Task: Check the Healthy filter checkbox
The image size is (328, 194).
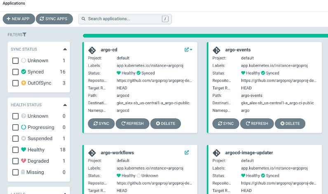Action: tap(16, 150)
